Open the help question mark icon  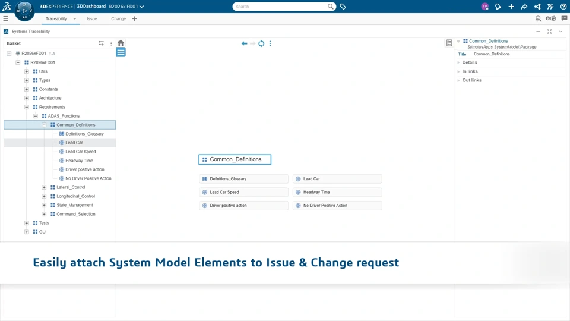pos(563,7)
